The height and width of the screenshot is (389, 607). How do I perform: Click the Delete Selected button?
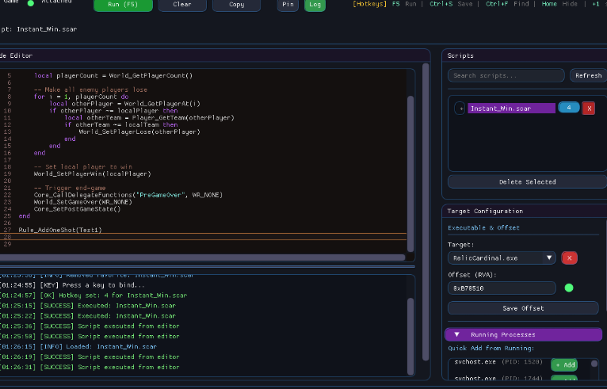pyautogui.click(x=523, y=182)
